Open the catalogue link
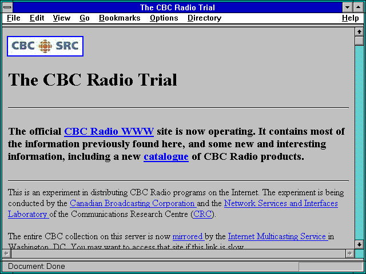 click(166, 156)
